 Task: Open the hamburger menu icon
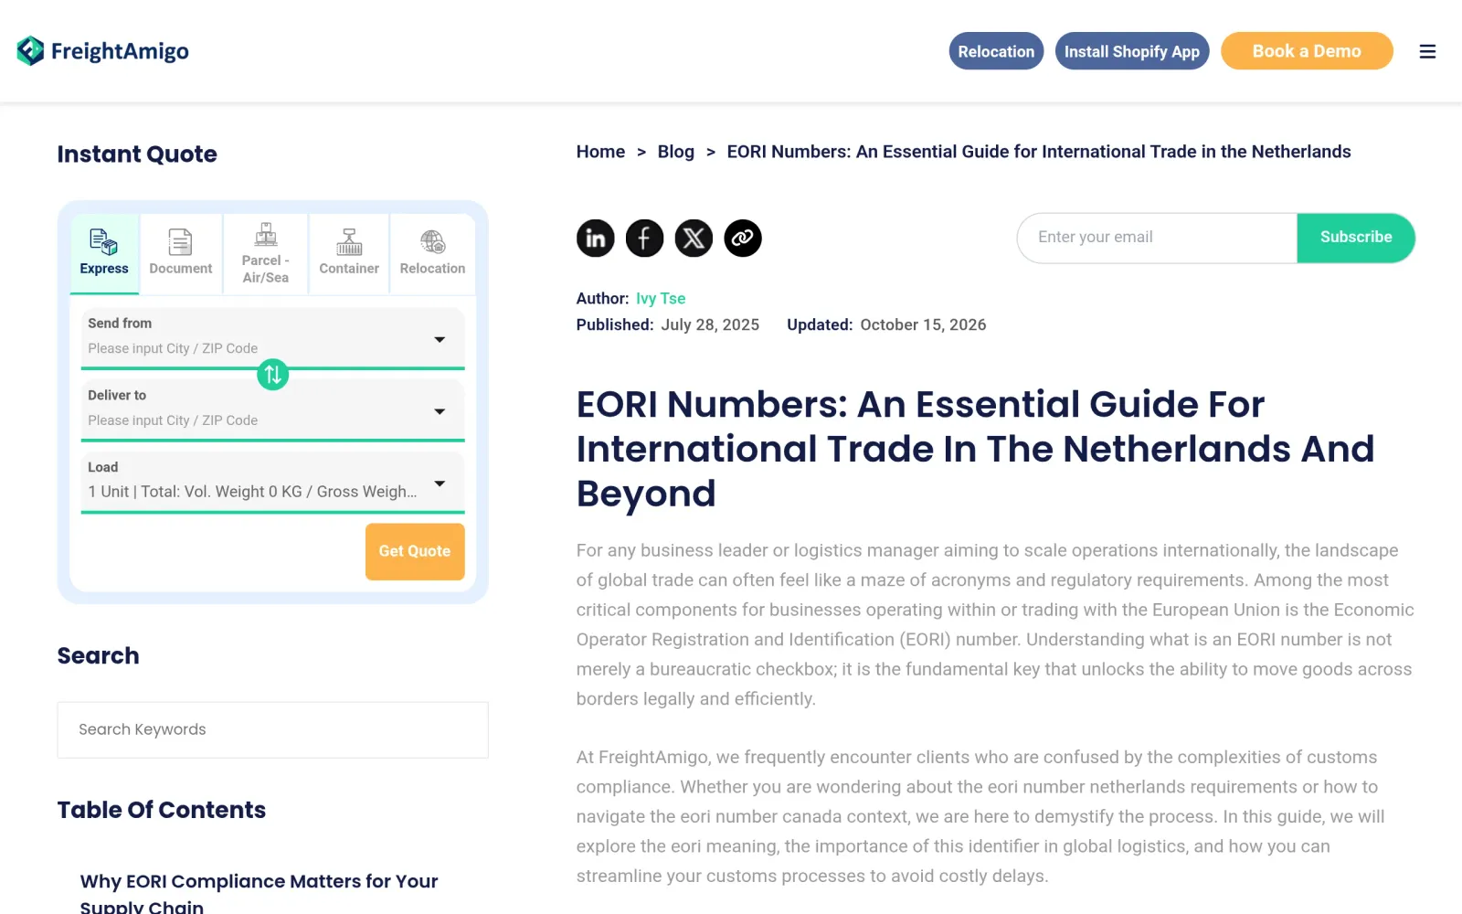click(1427, 52)
